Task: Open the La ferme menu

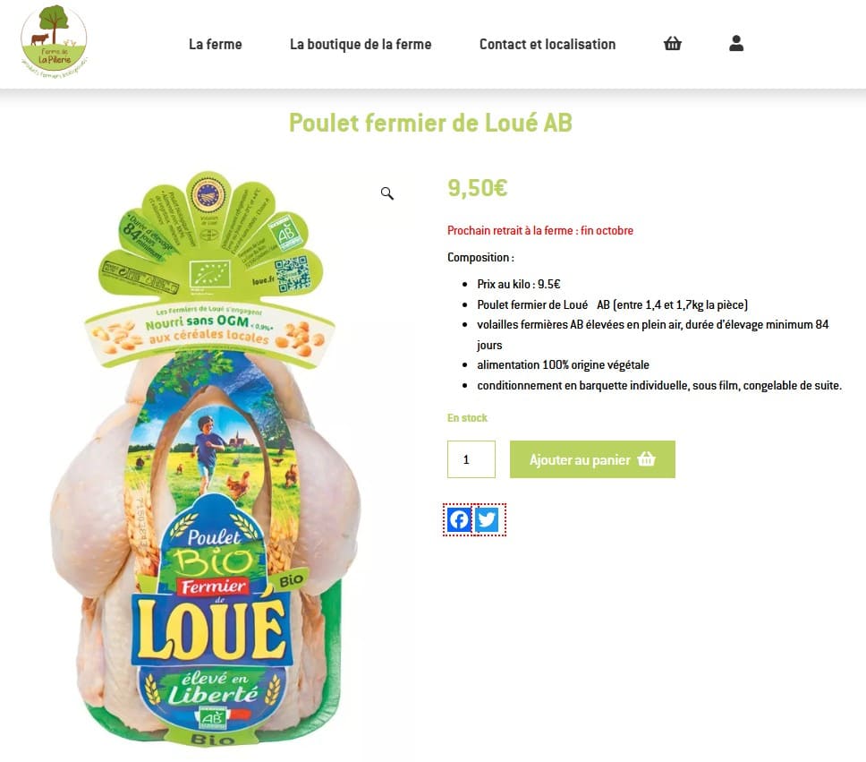Action: click(x=216, y=44)
